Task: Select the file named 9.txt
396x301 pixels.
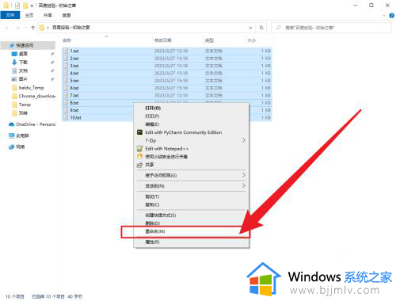Action: [74, 110]
